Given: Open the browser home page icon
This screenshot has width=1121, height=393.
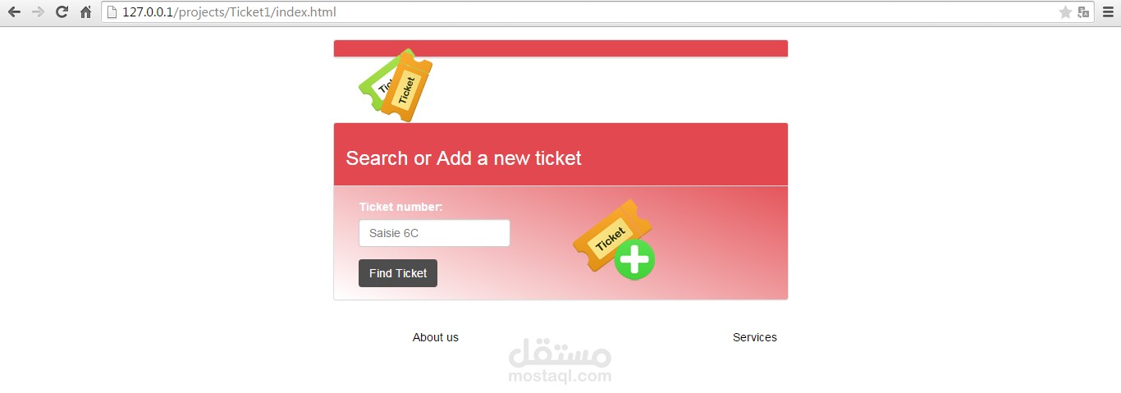Looking at the screenshot, I should (x=85, y=12).
